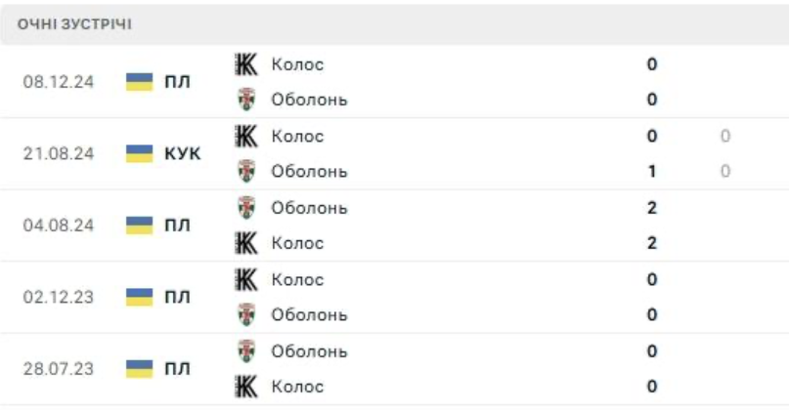Select ПЛ league label for 04.08.24

tap(177, 225)
